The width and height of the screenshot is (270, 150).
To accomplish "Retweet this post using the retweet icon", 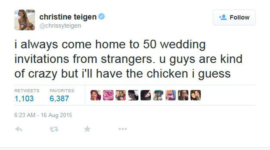I will (54, 129).
